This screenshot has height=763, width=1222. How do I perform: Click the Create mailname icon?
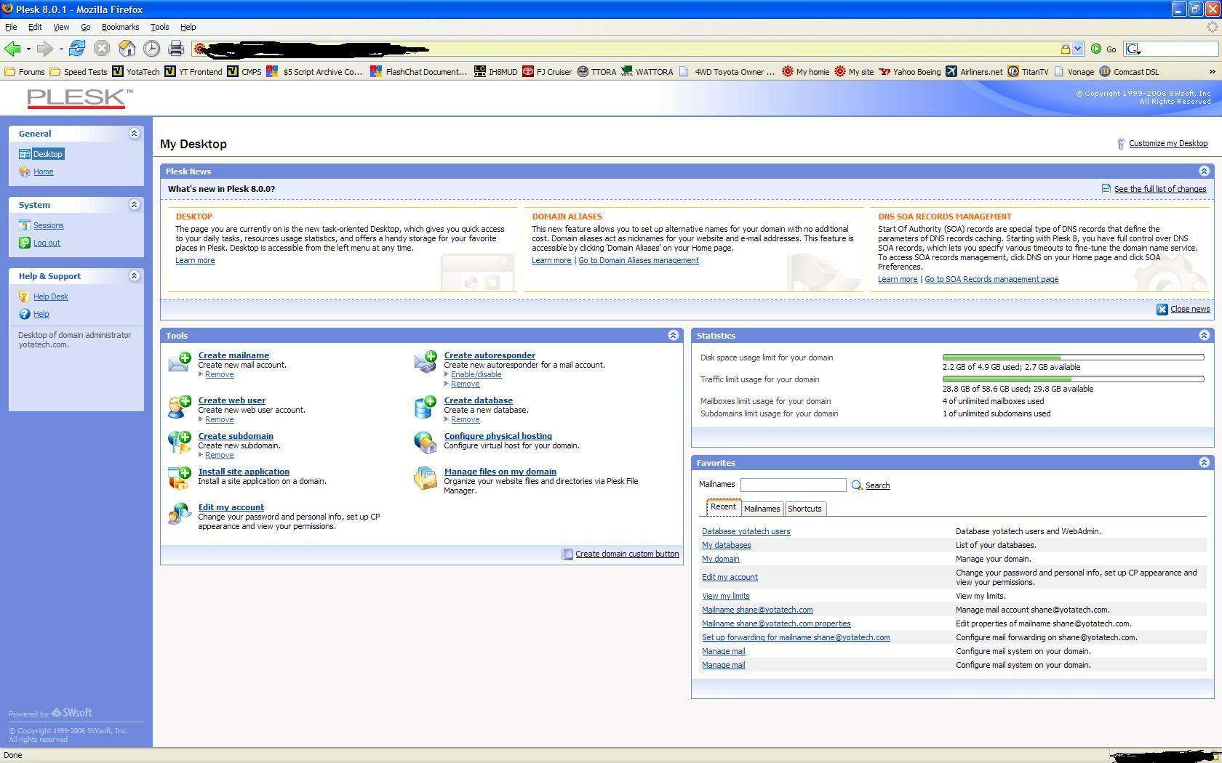pos(180,361)
